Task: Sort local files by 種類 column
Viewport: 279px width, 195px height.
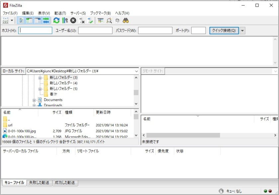Action: pos(78,112)
